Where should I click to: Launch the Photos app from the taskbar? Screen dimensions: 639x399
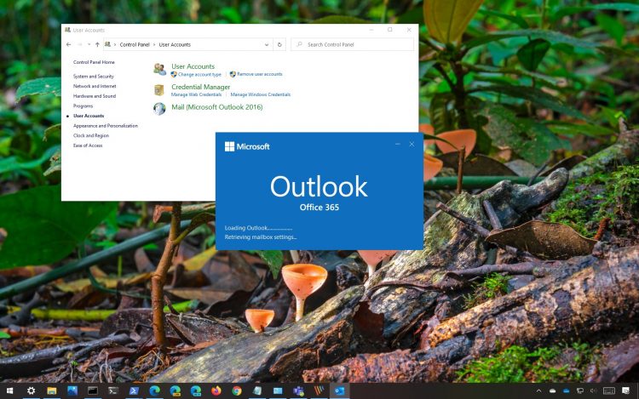[72, 390]
